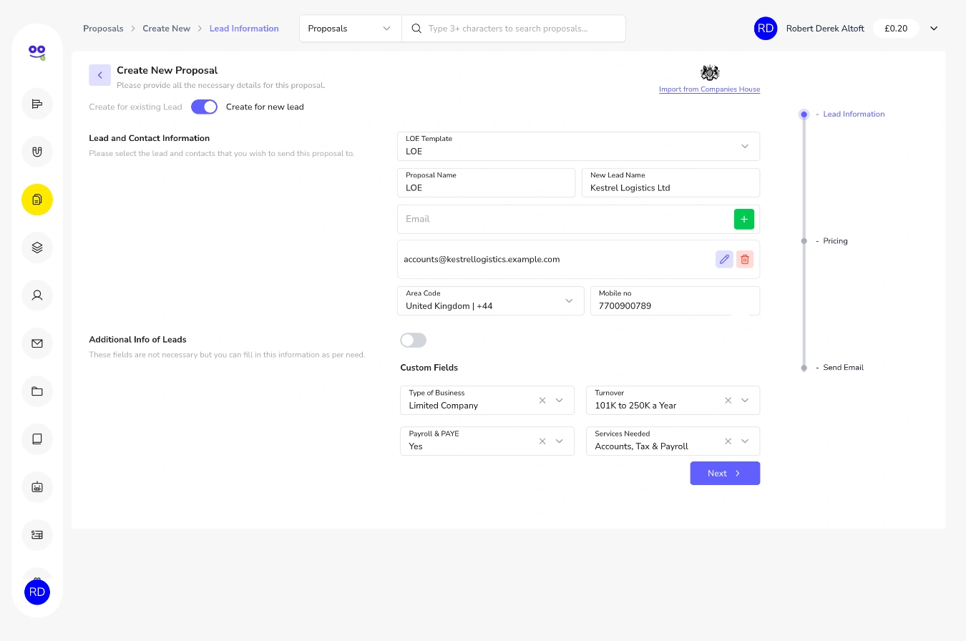Clear the Turnover selection
Screen dimensions: 966x641
[x=728, y=401]
